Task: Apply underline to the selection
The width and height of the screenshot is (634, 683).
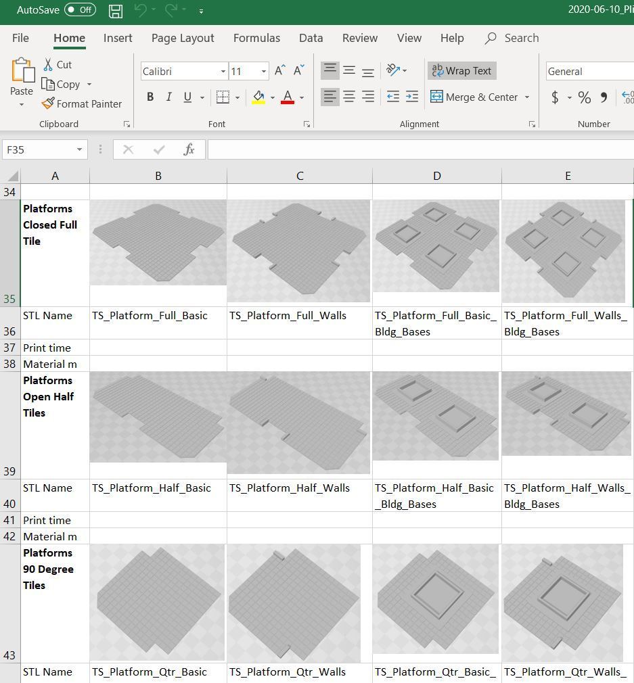Action: 187,97
